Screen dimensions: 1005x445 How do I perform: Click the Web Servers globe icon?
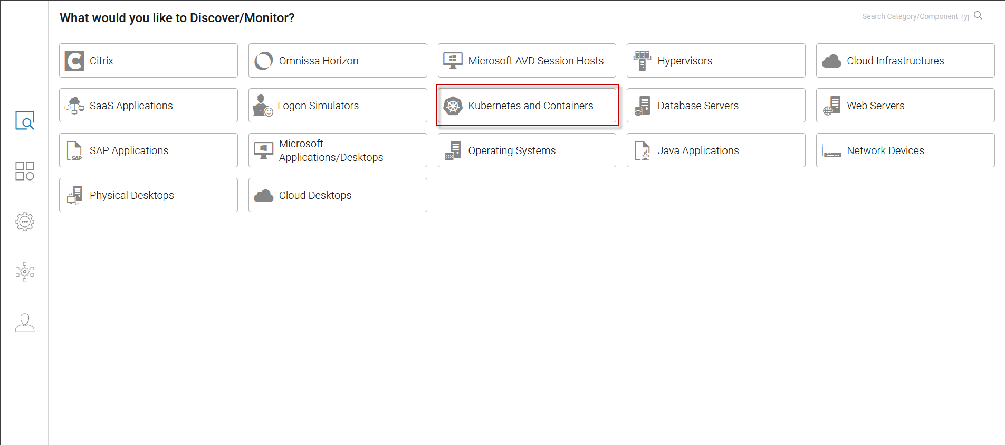831,106
